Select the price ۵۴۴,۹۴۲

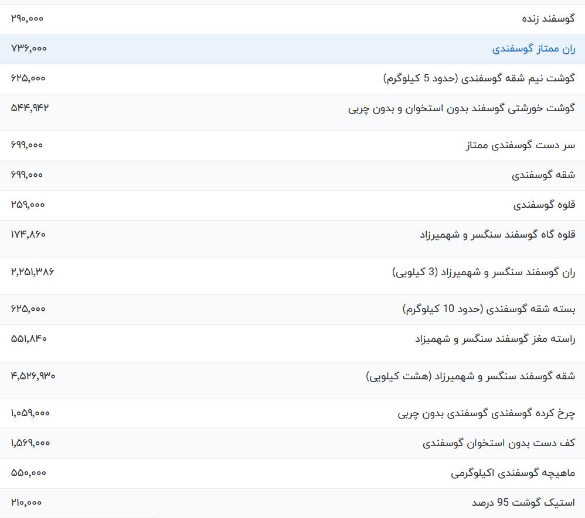click(x=30, y=108)
